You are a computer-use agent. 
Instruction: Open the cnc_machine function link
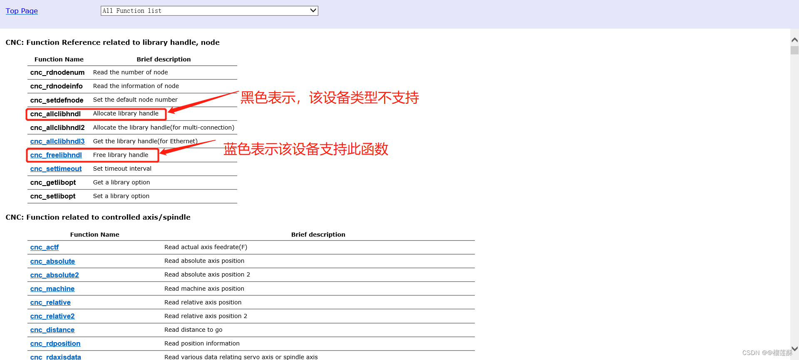pyautogui.click(x=52, y=289)
